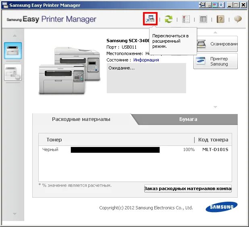Click the MLT-D101S toner code
Image resolution: width=249 pixels, height=227 pixels.
(215, 149)
